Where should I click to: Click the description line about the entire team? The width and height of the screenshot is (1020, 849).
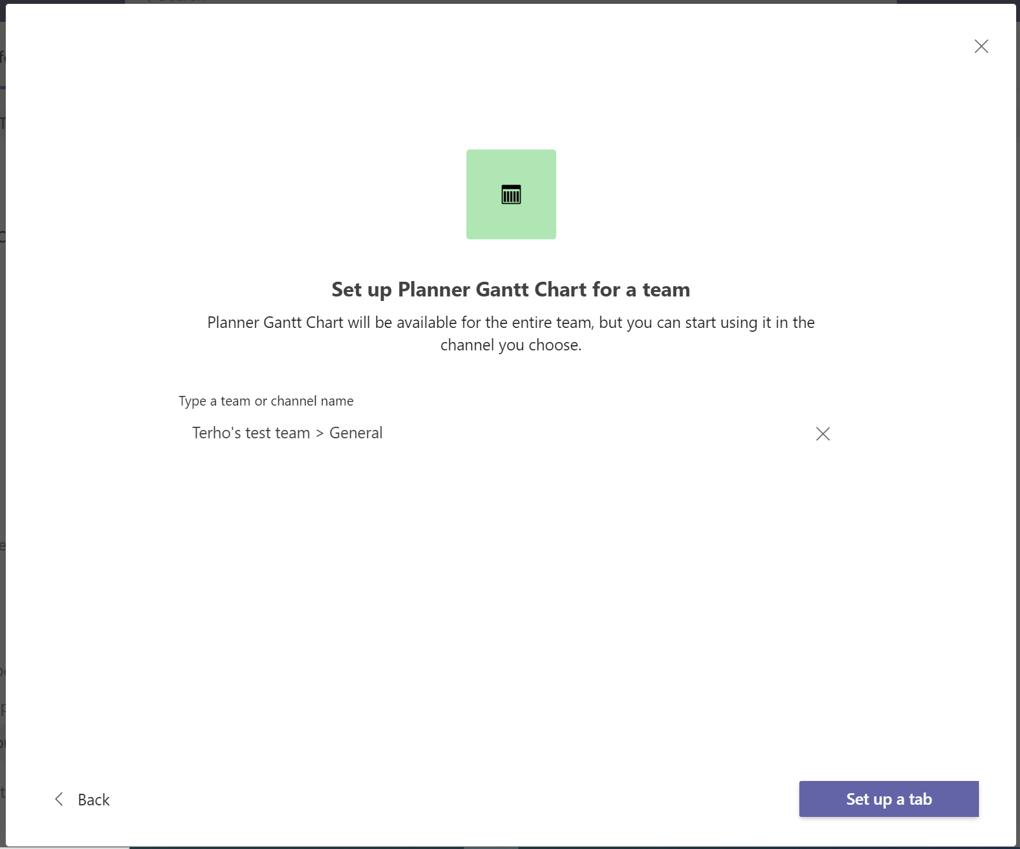(510, 322)
